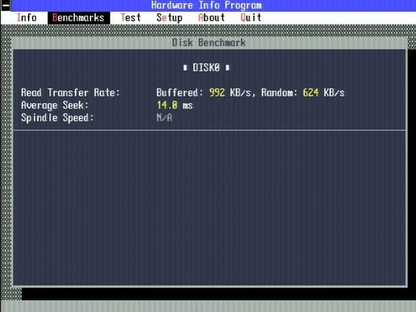Image resolution: width=416 pixels, height=312 pixels.
Task: Open the Setup menu
Action: pyautogui.click(x=169, y=18)
